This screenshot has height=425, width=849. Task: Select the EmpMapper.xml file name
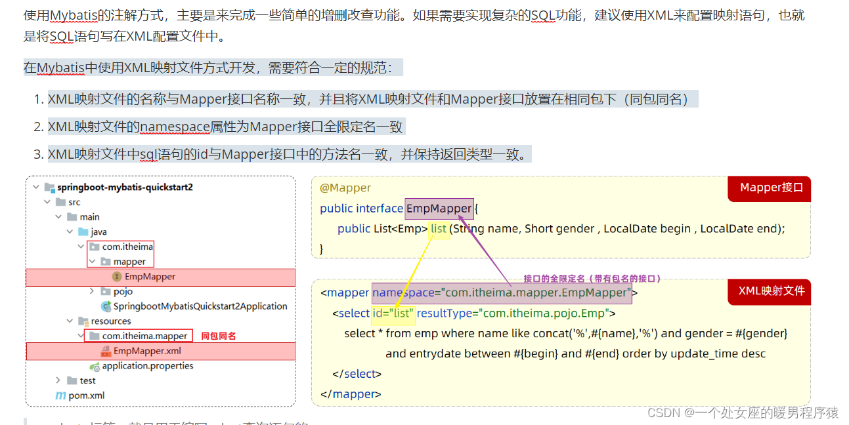147,351
